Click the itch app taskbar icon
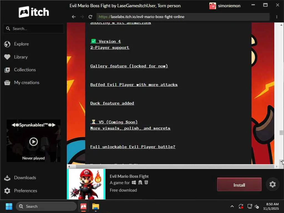The image size is (284, 213). click(x=83, y=206)
